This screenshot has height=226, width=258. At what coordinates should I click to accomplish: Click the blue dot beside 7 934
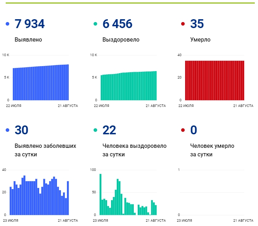[7, 24]
